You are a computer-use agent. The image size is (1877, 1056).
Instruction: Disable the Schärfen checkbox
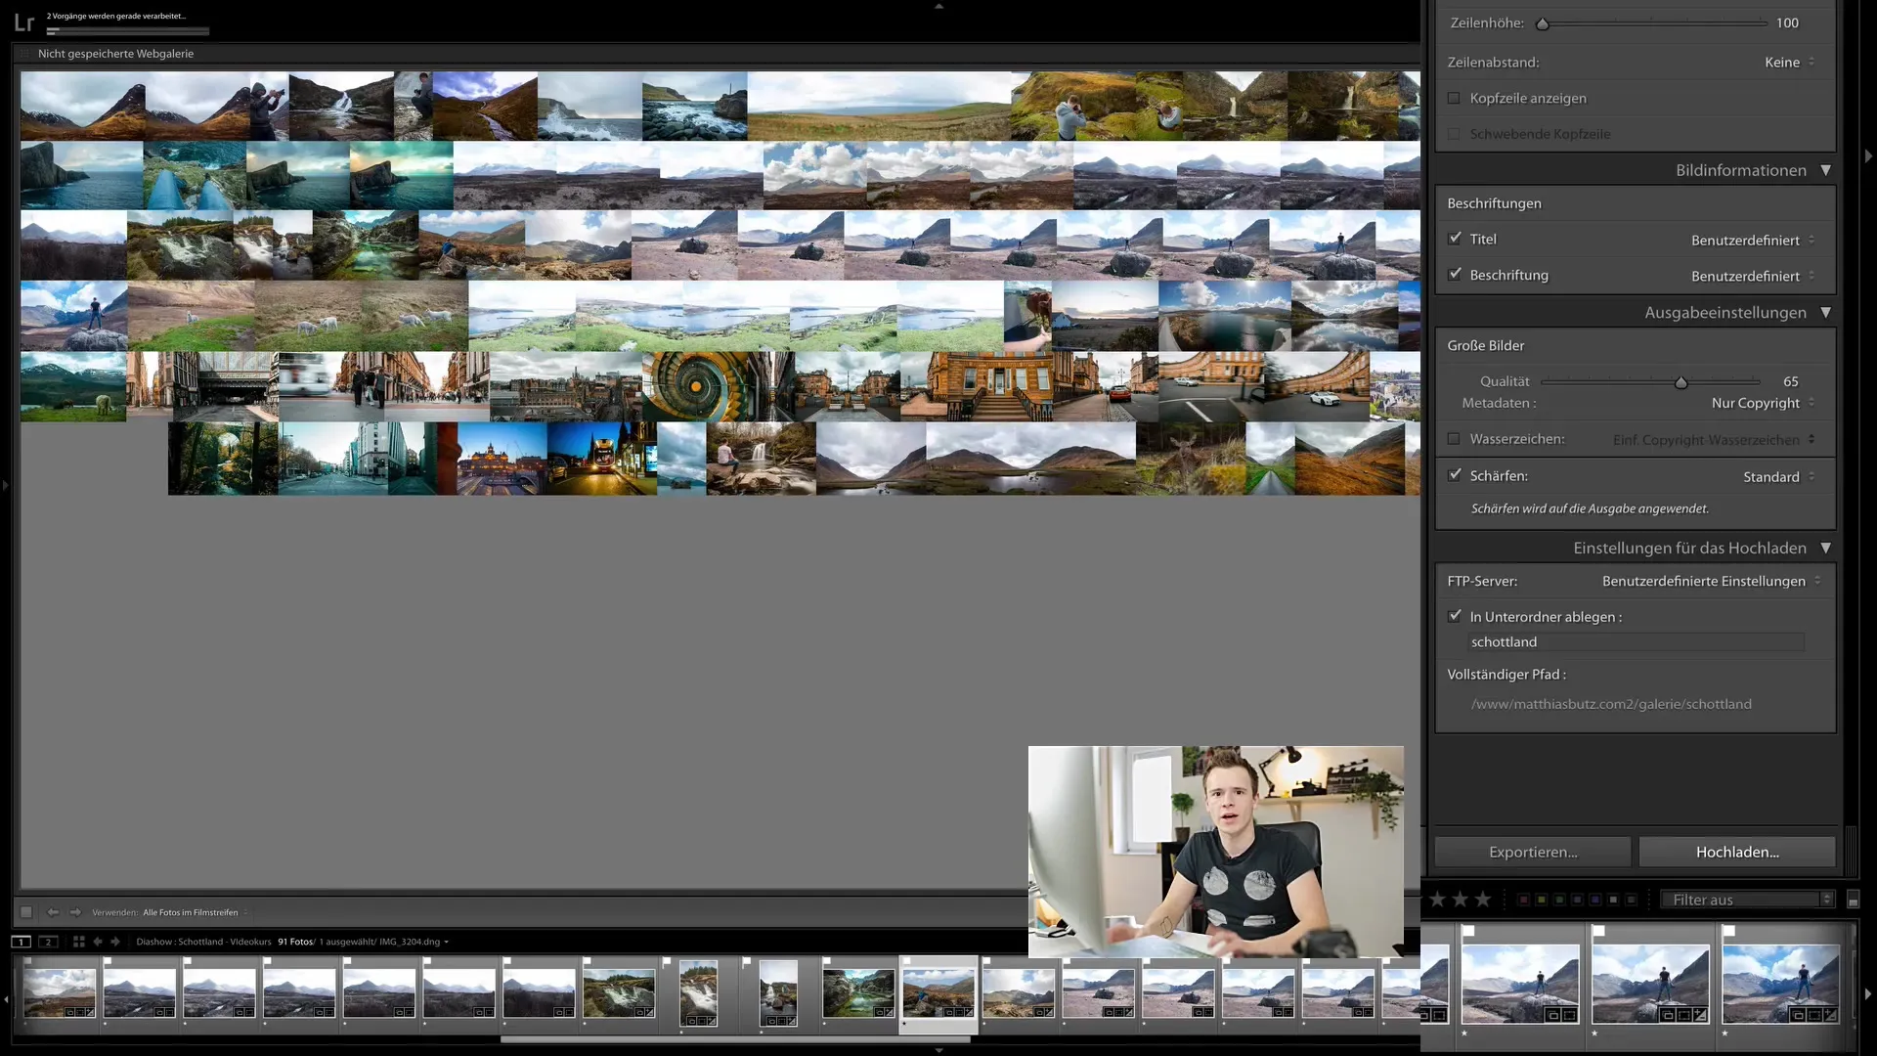pos(1455,475)
